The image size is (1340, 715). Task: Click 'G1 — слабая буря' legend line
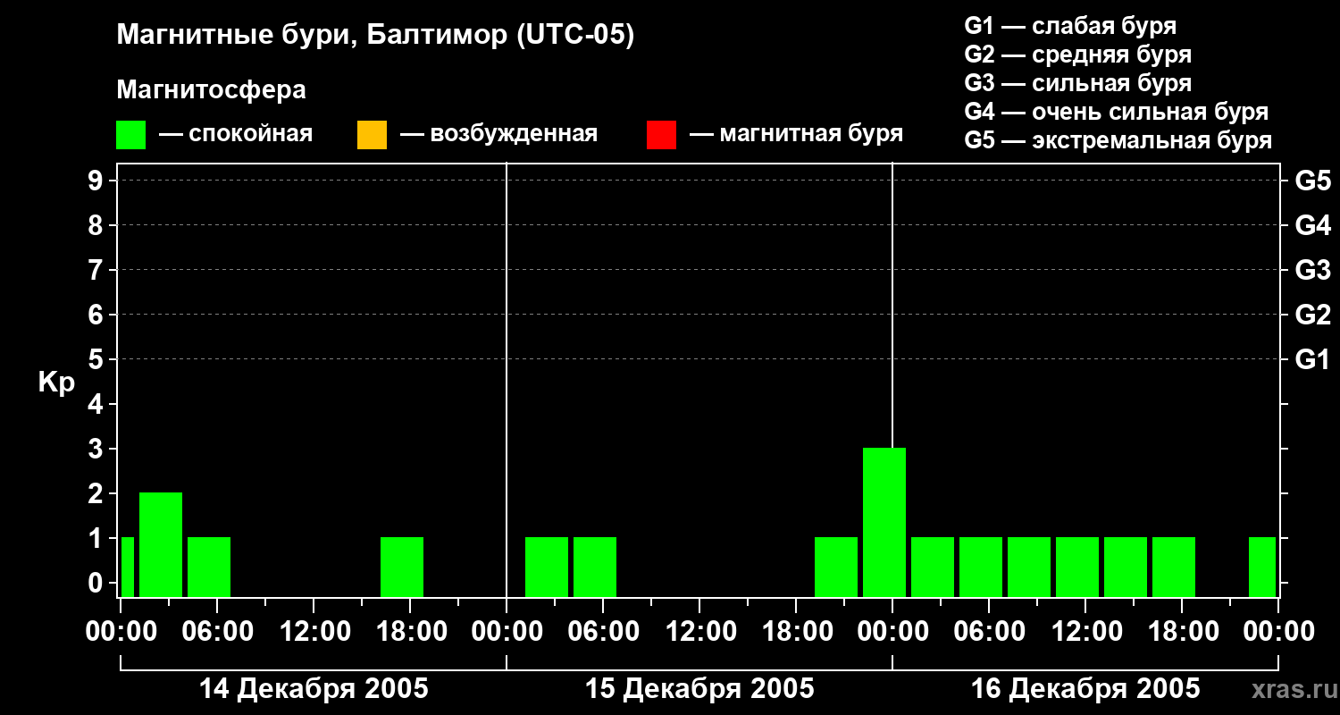point(1070,26)
